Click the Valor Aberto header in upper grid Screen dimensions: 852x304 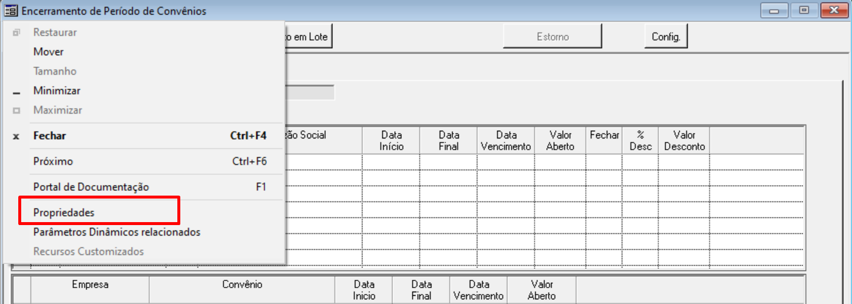tap(560, 141)
